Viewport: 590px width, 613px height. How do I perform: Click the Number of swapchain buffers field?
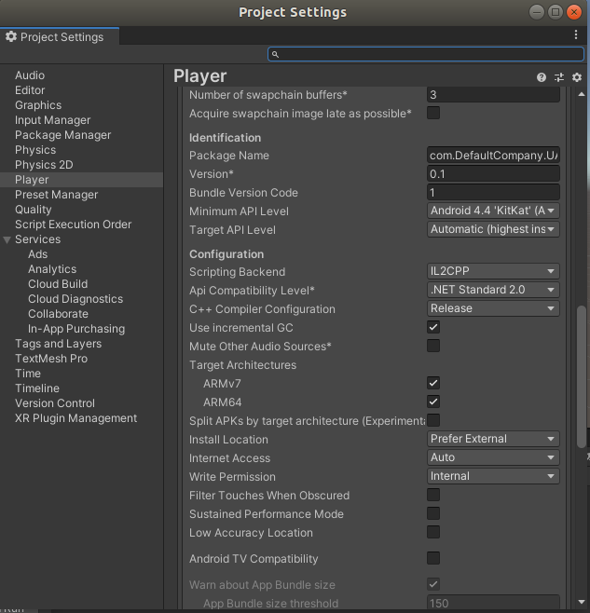(493, 95)
